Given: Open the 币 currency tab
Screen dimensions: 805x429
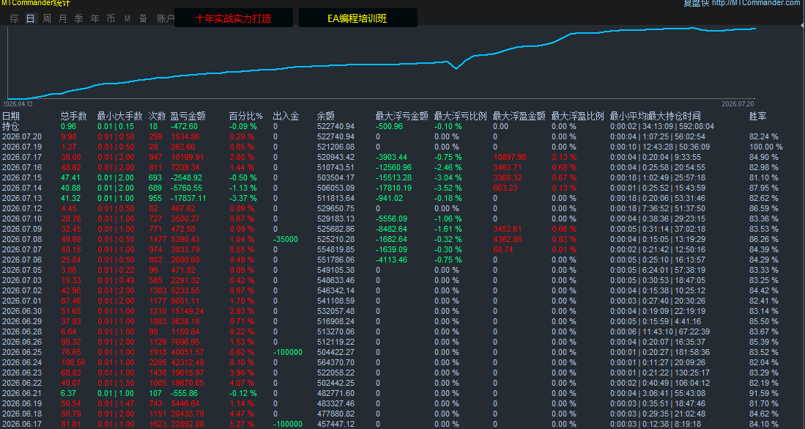Looking at the screenshot, I should point(111,18).
